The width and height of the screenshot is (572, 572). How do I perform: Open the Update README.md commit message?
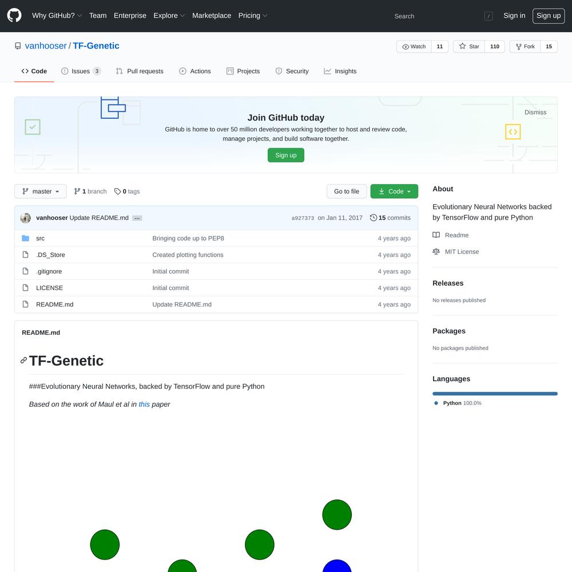tap(99, 218)
